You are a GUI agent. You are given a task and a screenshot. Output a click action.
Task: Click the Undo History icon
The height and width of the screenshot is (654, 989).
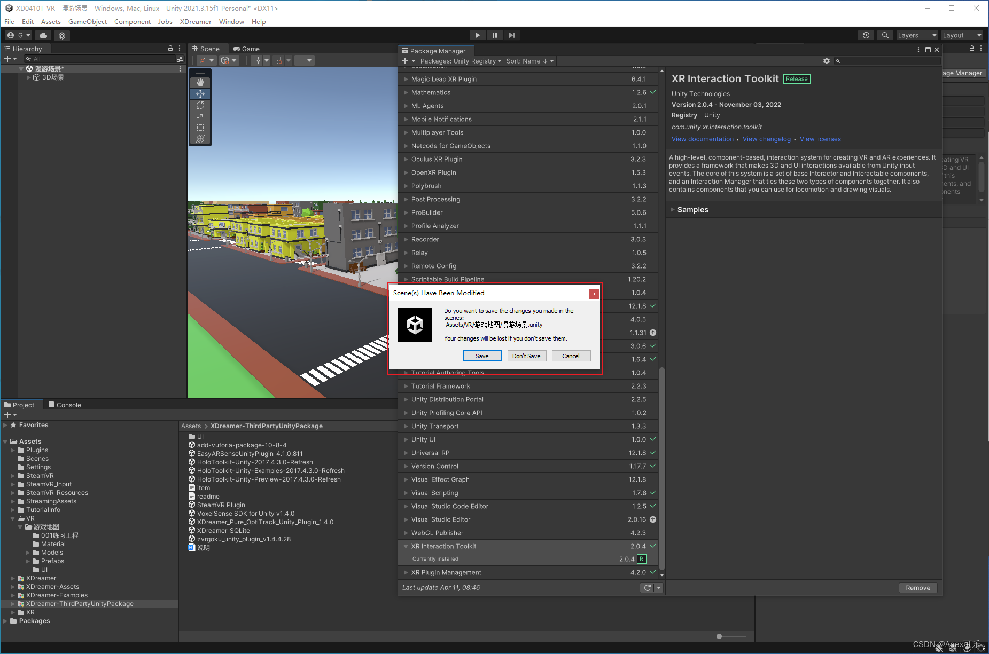(x=866, y=35)
